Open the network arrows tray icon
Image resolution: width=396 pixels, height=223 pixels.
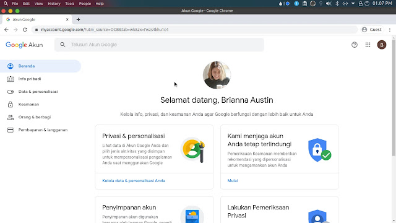(x=345, y=4)
